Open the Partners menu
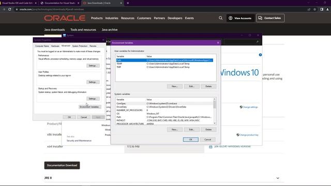Image resolution: width=331 pixels, height=186 pixels. 159,18
